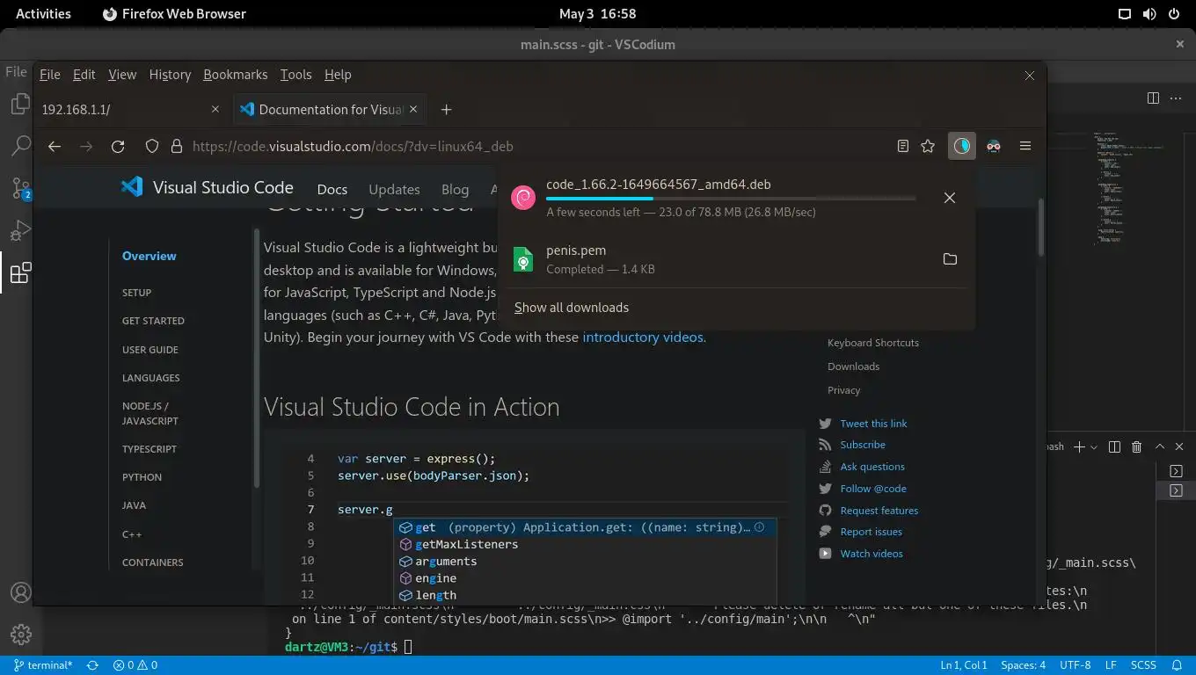The image size is (1196, 675).
Task: Maximize terminal panel with the up chevron
Action: pyautogui.click(x=1159, y=446)
